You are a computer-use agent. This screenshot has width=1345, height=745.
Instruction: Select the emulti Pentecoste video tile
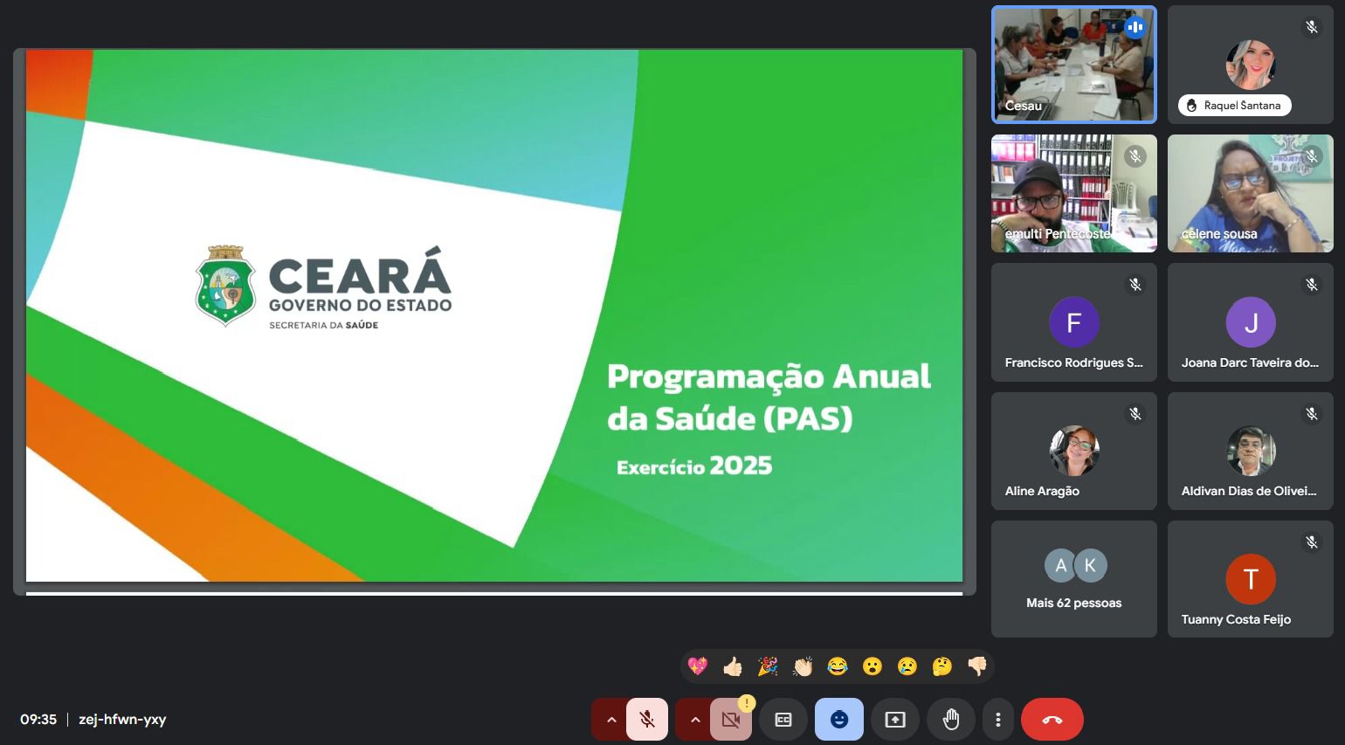coord(1074,193)
